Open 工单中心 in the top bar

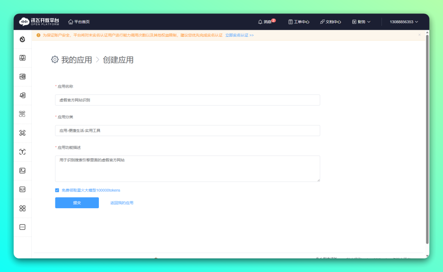(299, 22)
